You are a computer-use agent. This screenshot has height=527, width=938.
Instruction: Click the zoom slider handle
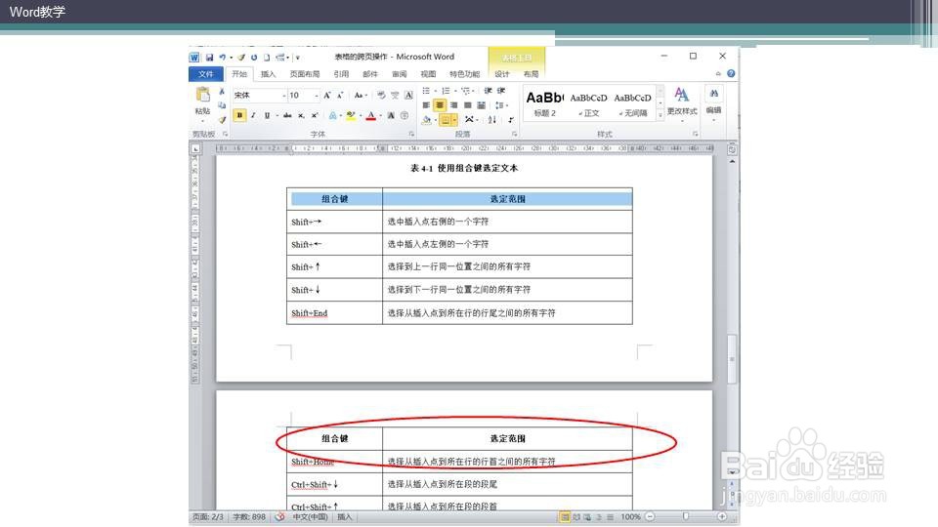click(686, 516)
